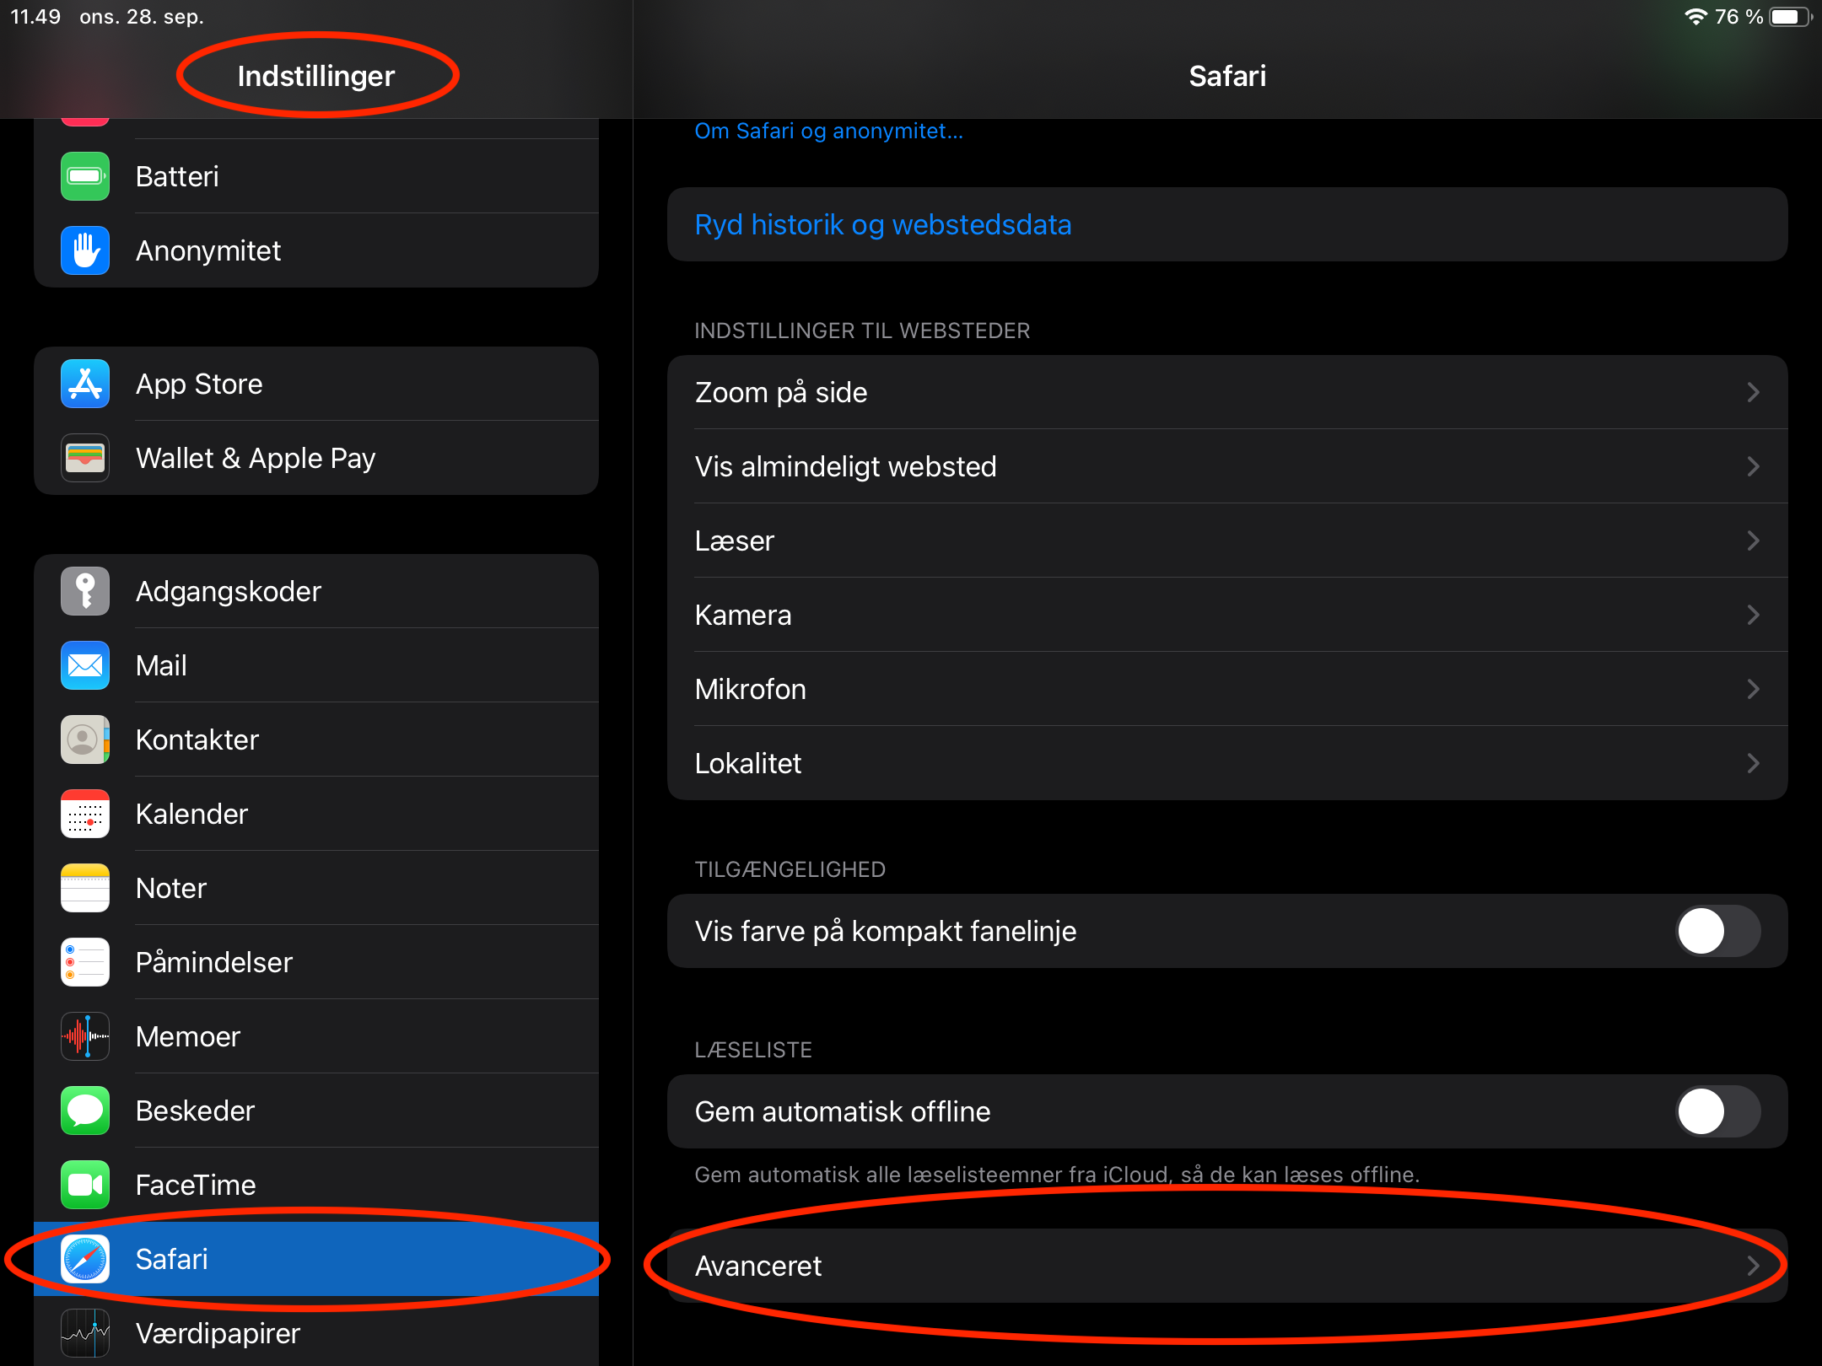
Task: Select Mail in sidebar
Action: (316, 665)
